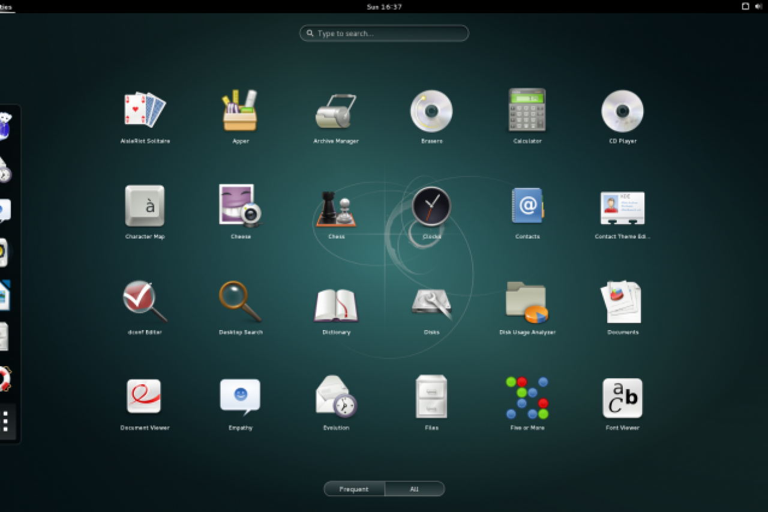Open the chat bubble icon in the dock
This screenshot has width=768, height=512.
click(4, 210)
